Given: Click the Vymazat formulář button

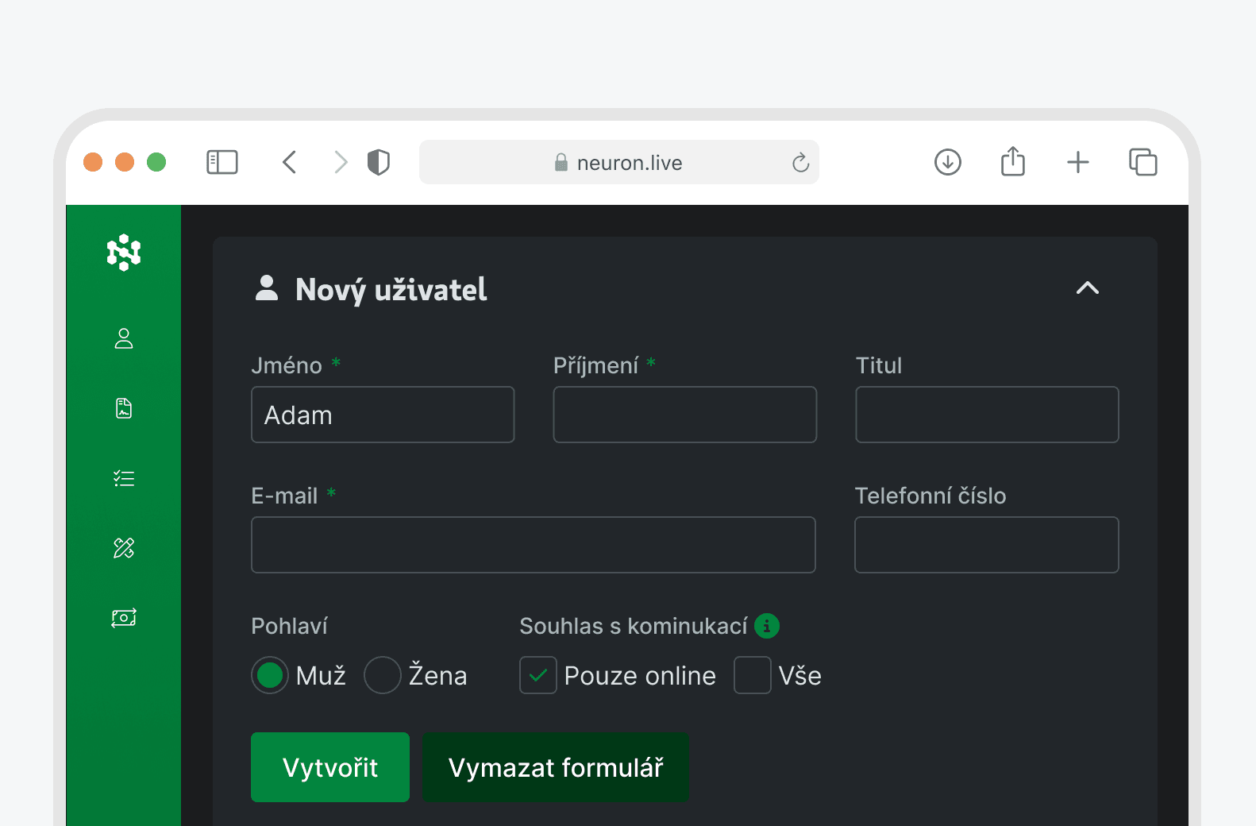Looking at the screenshot, I should tap(555, 767).
